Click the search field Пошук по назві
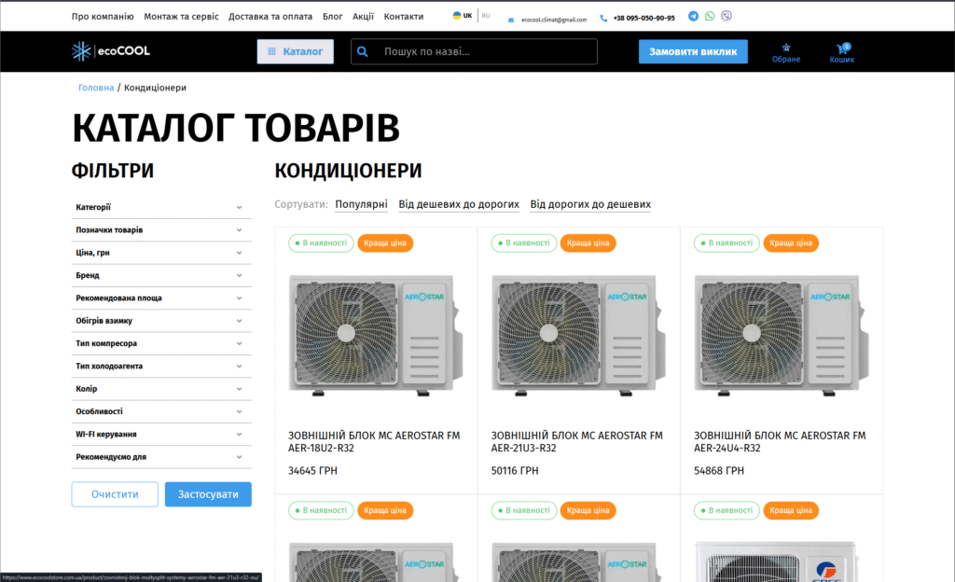The image size is (955, 582). click(474, 51)
